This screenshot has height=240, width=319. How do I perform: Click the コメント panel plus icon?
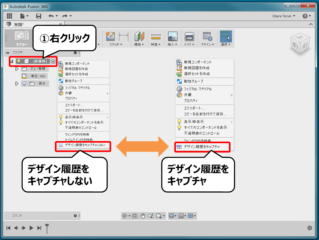tap(75, 215)
